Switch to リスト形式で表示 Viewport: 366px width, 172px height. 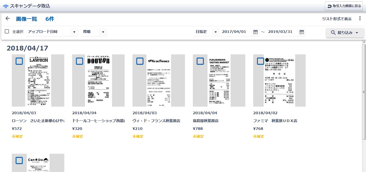click(337, 19)
